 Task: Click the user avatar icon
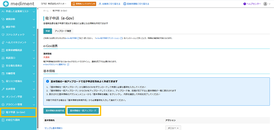(x=265, y=4)
